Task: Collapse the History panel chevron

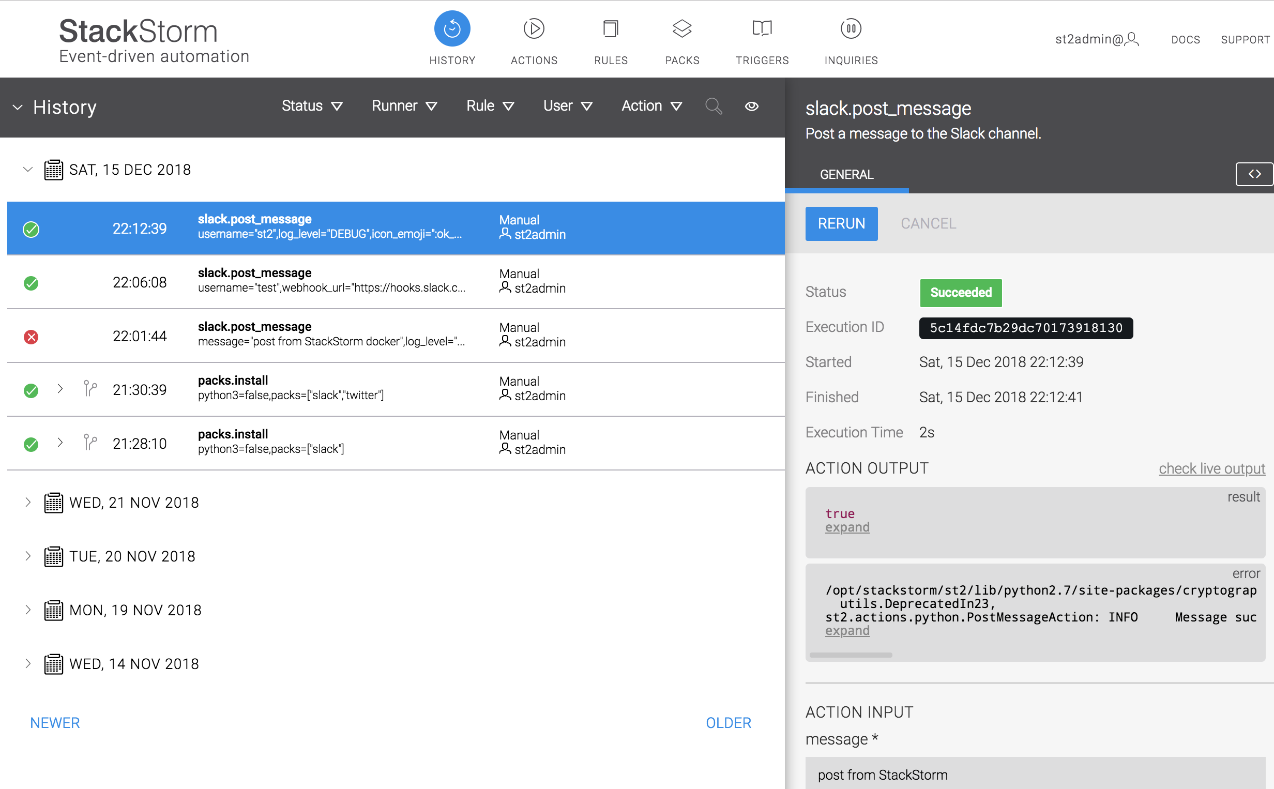Action: point(18,107)
